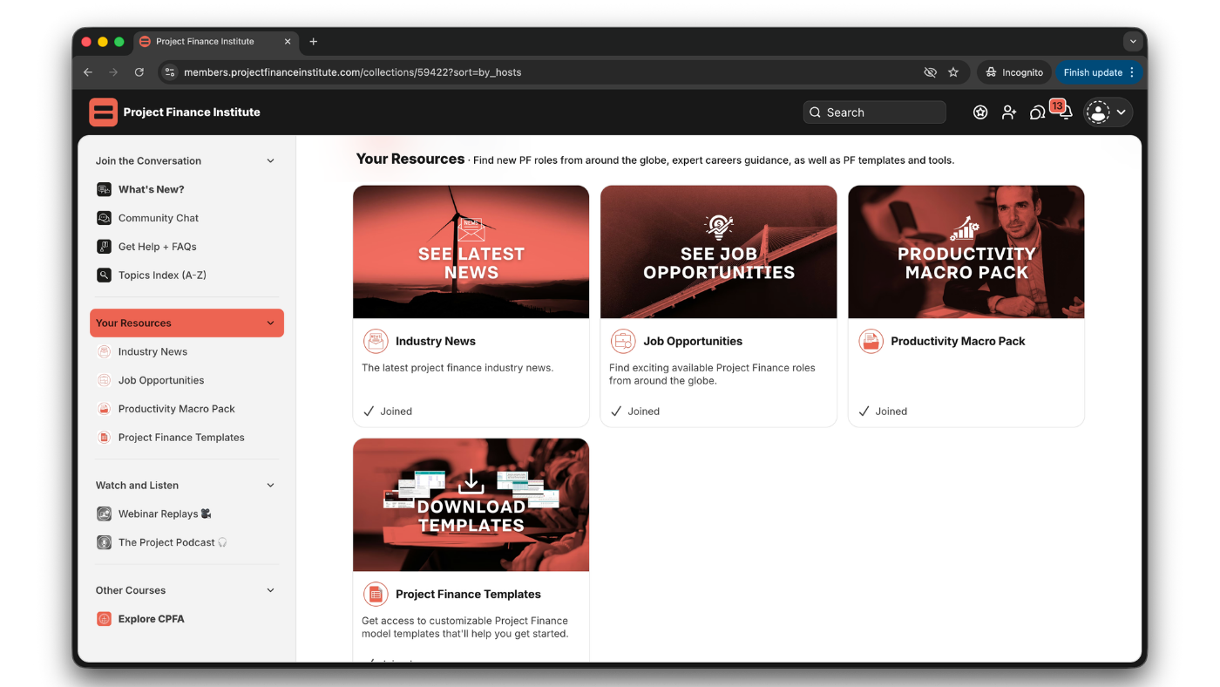Collapse the Other Courses section
The width and height of the screenshot is (1220, 687).
coord(270,590)
